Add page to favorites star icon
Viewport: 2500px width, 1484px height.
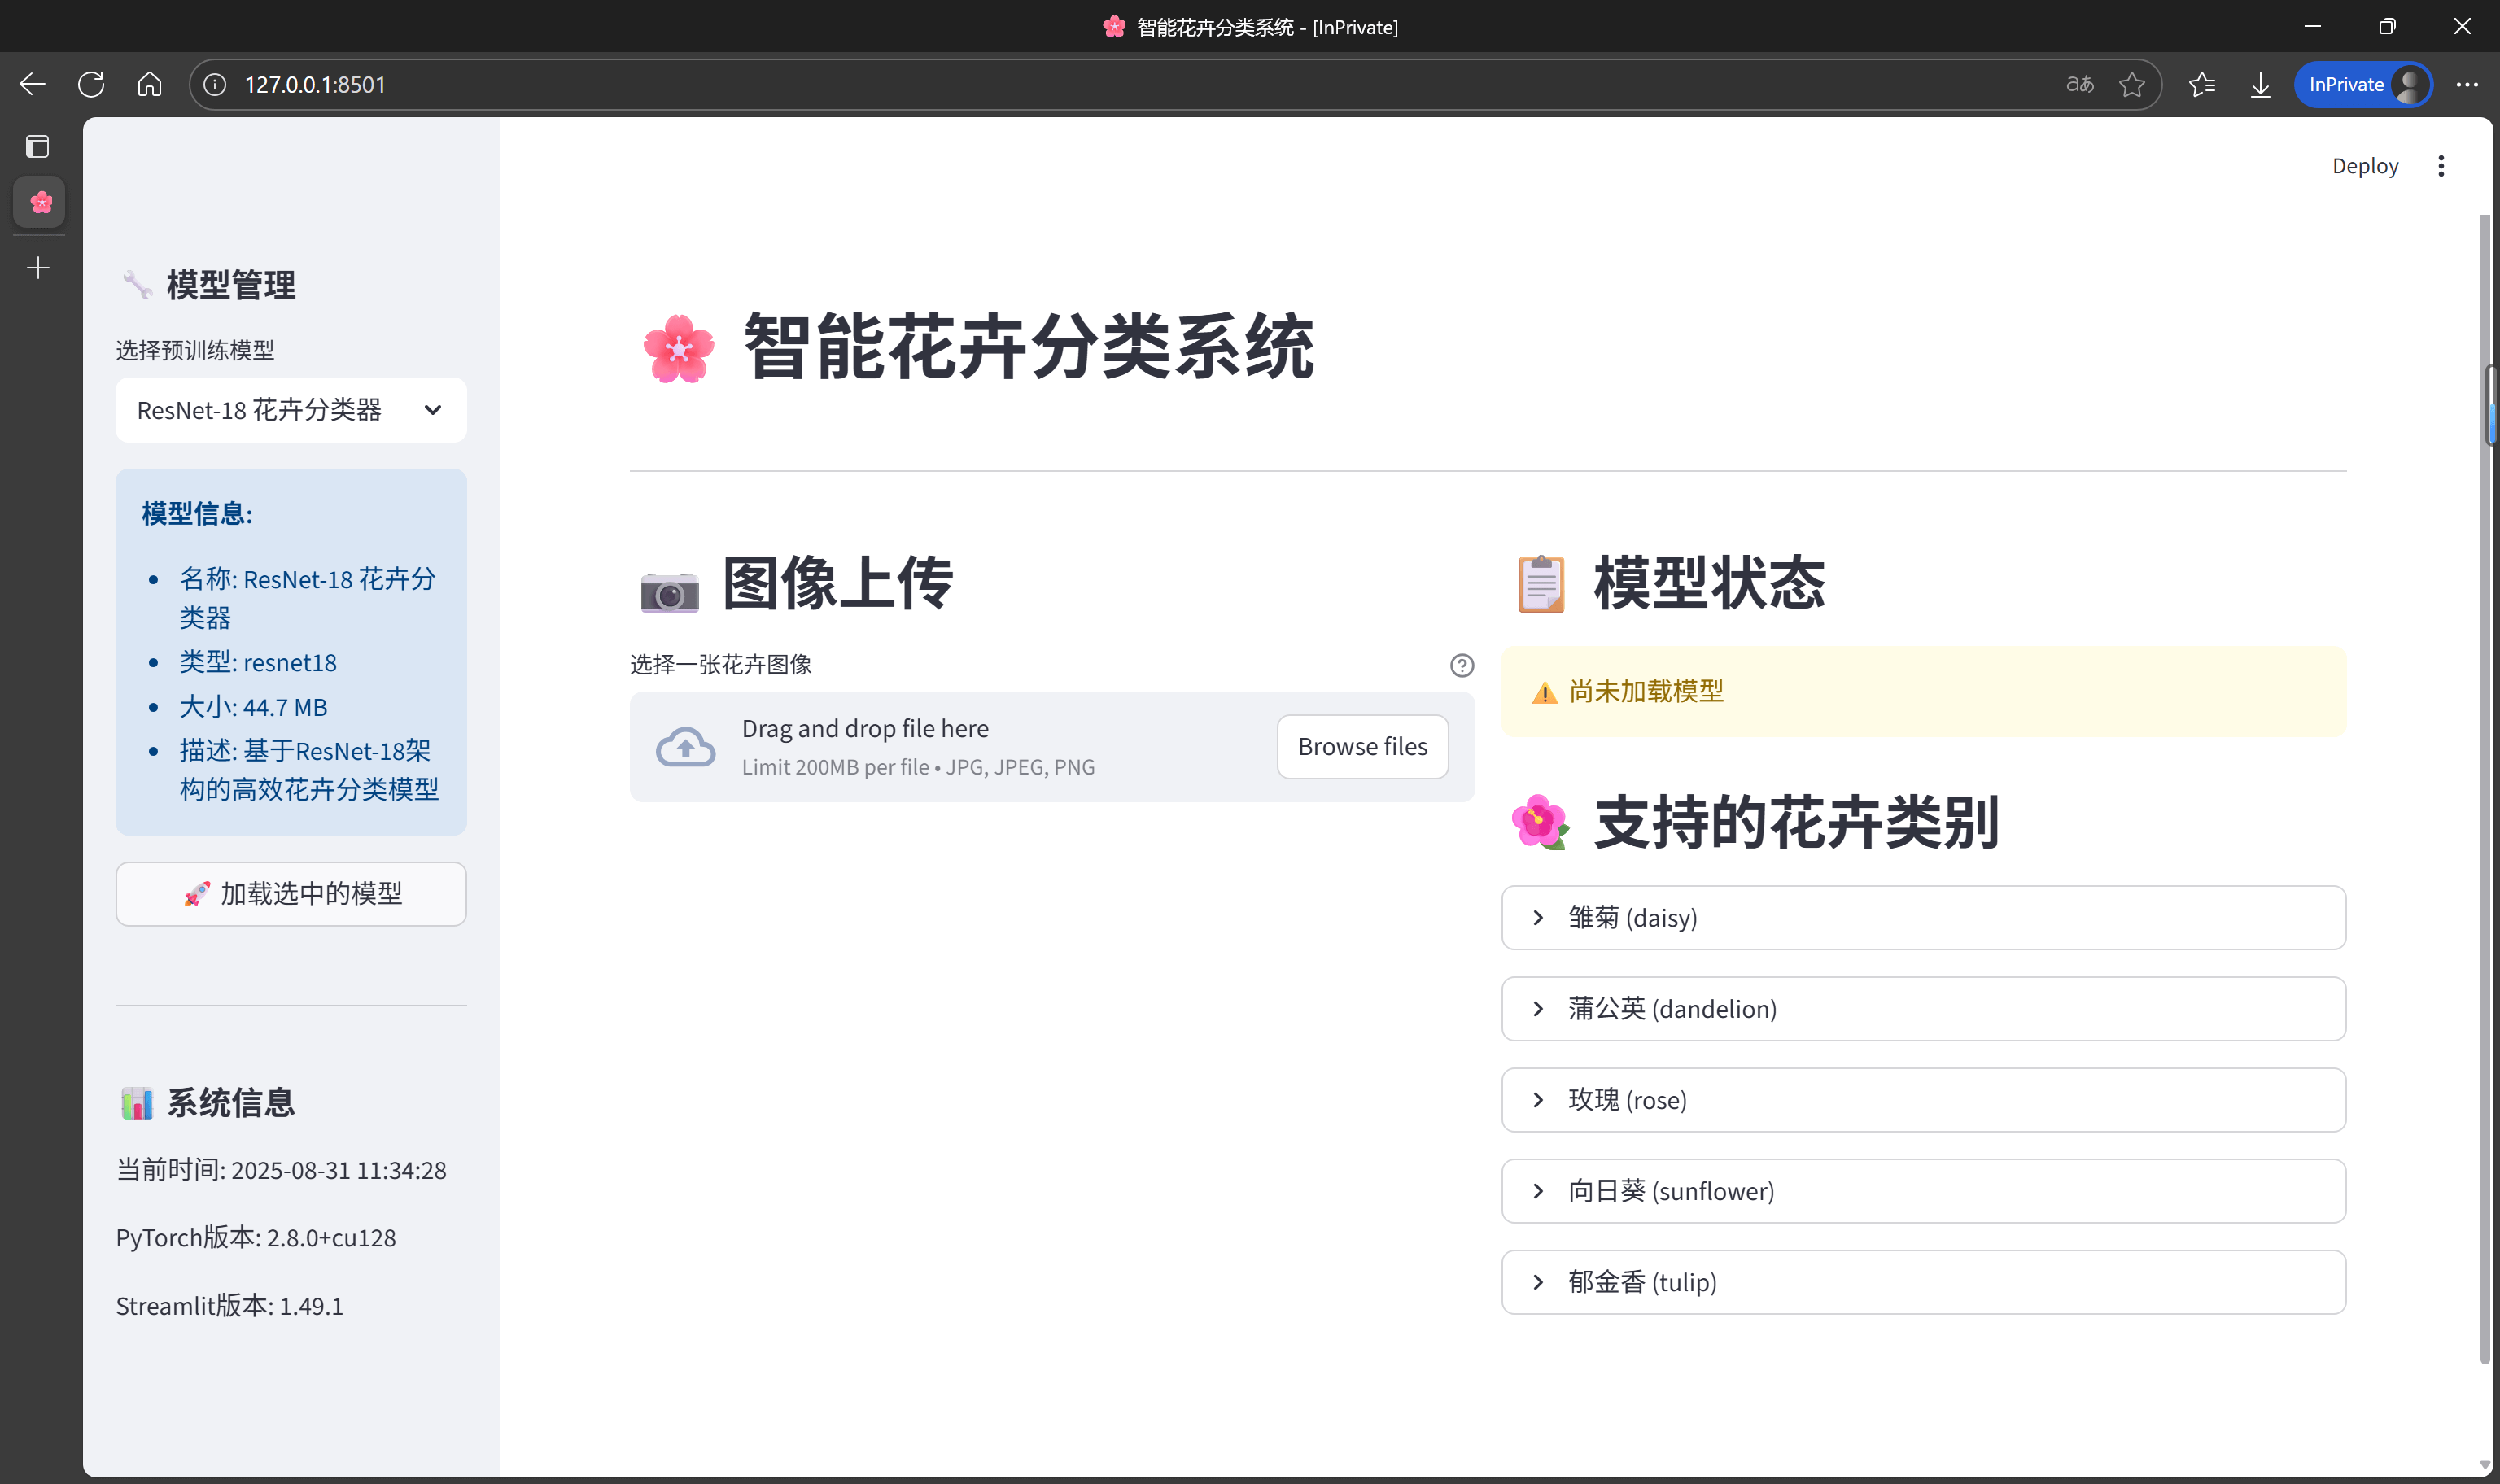point(2131,85)
